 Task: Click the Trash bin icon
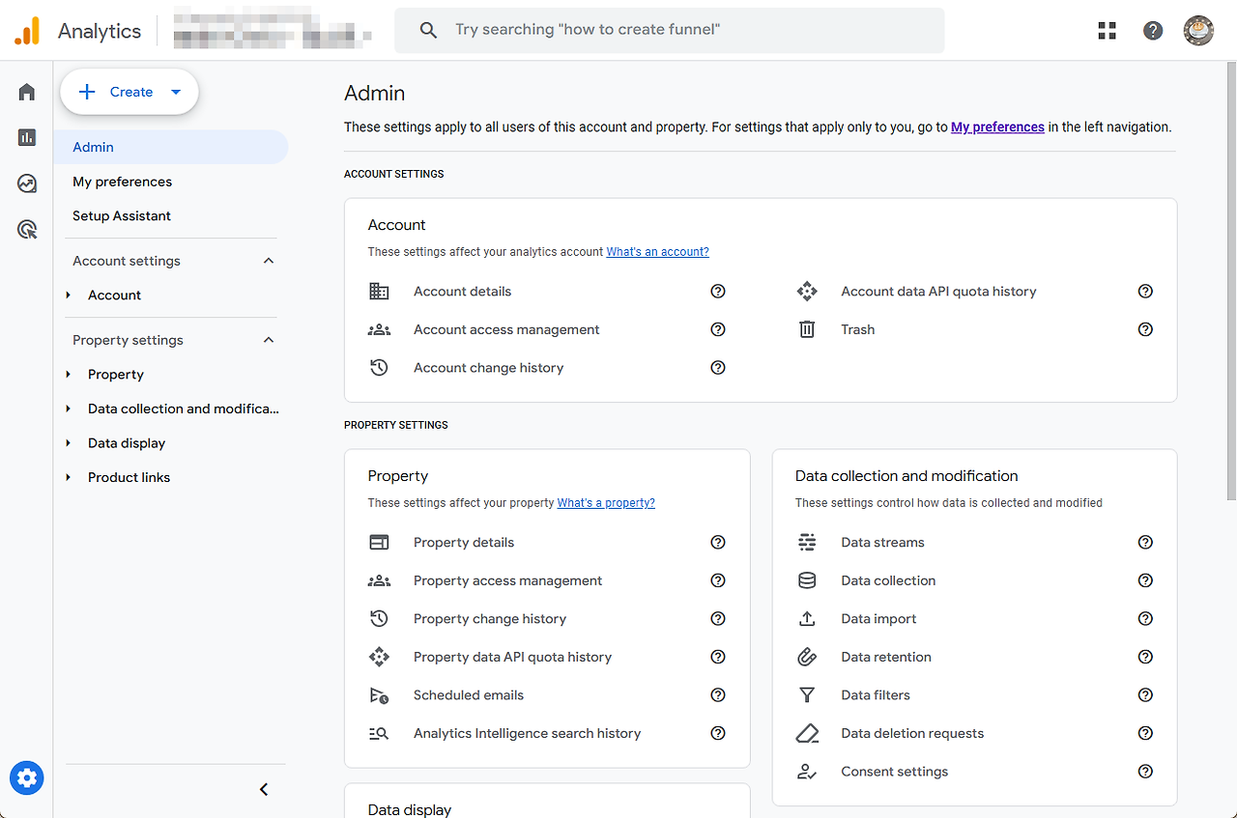click(807, 329)
